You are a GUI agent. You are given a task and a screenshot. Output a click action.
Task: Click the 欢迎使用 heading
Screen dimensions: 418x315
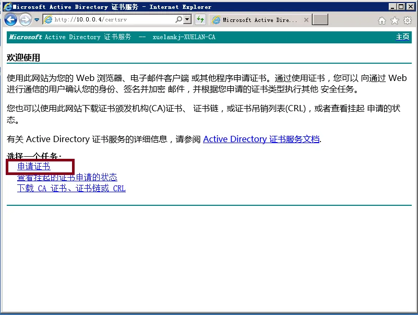tap(23, 57)
